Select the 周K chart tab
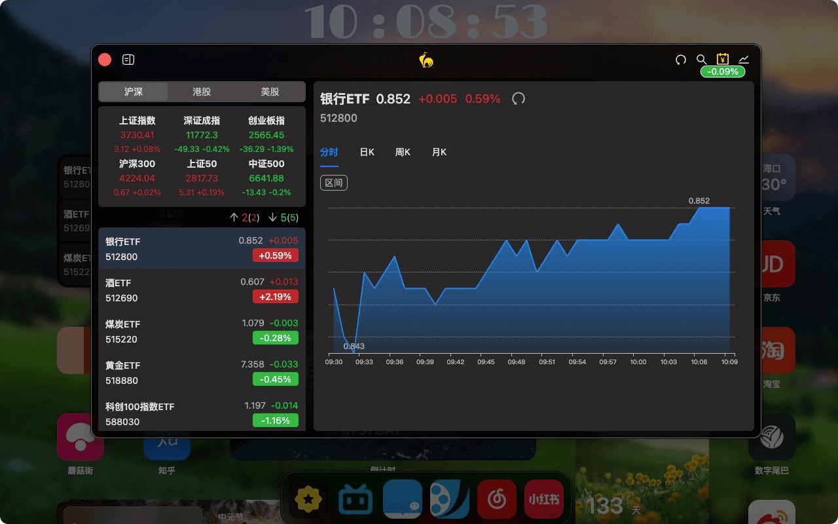The image size is (838, 524). pyautogui.click(x=403, y=152)
